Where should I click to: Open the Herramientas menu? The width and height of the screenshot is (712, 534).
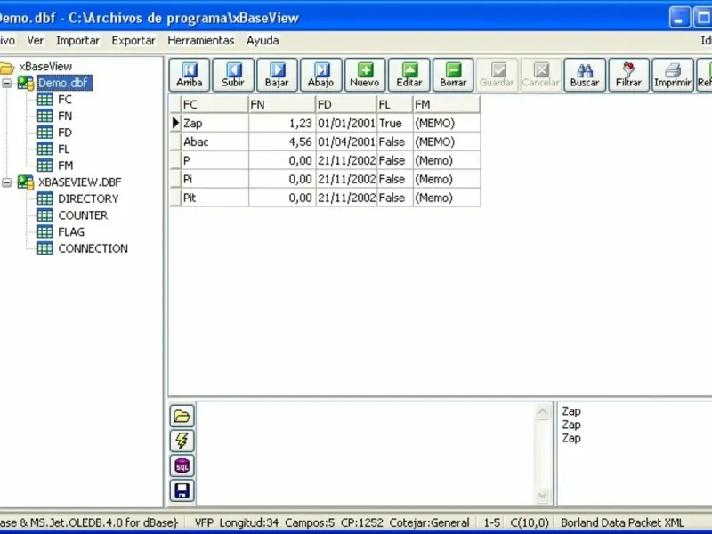coord(201,40)
